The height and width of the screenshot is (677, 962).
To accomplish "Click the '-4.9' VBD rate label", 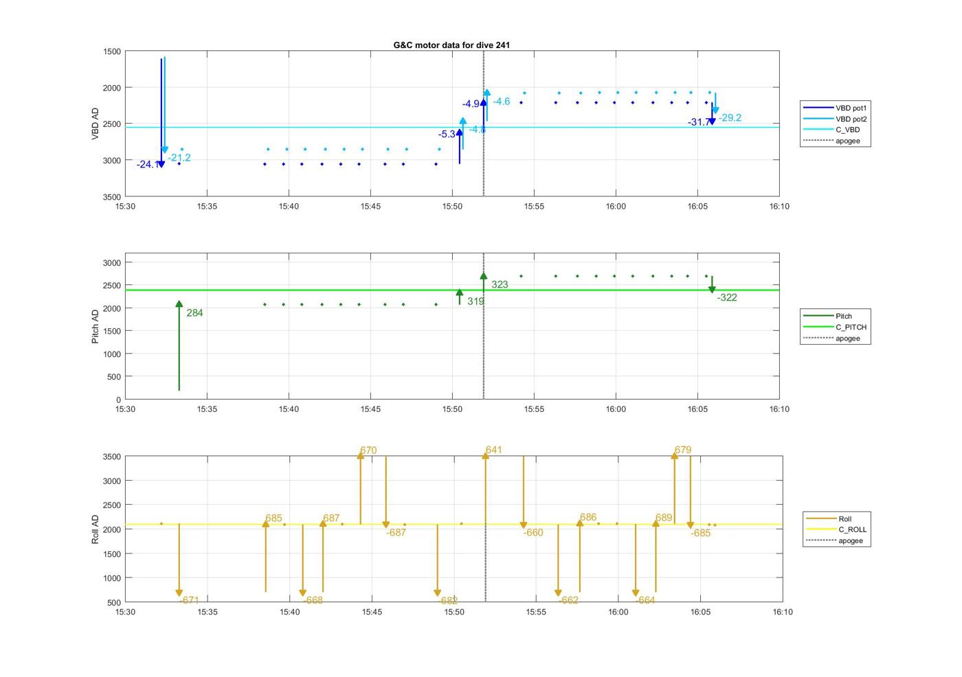I will tap(471, 104).
